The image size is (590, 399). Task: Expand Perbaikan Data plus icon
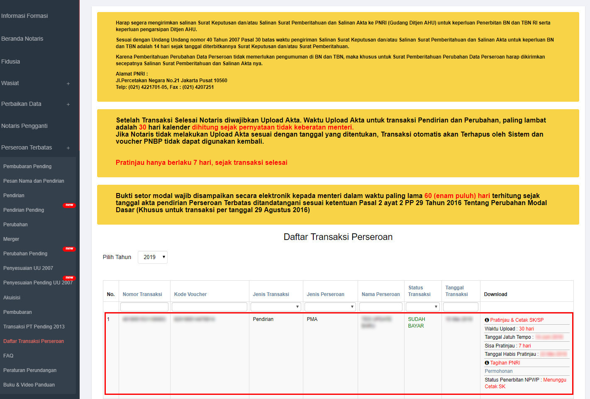point(68,104)
